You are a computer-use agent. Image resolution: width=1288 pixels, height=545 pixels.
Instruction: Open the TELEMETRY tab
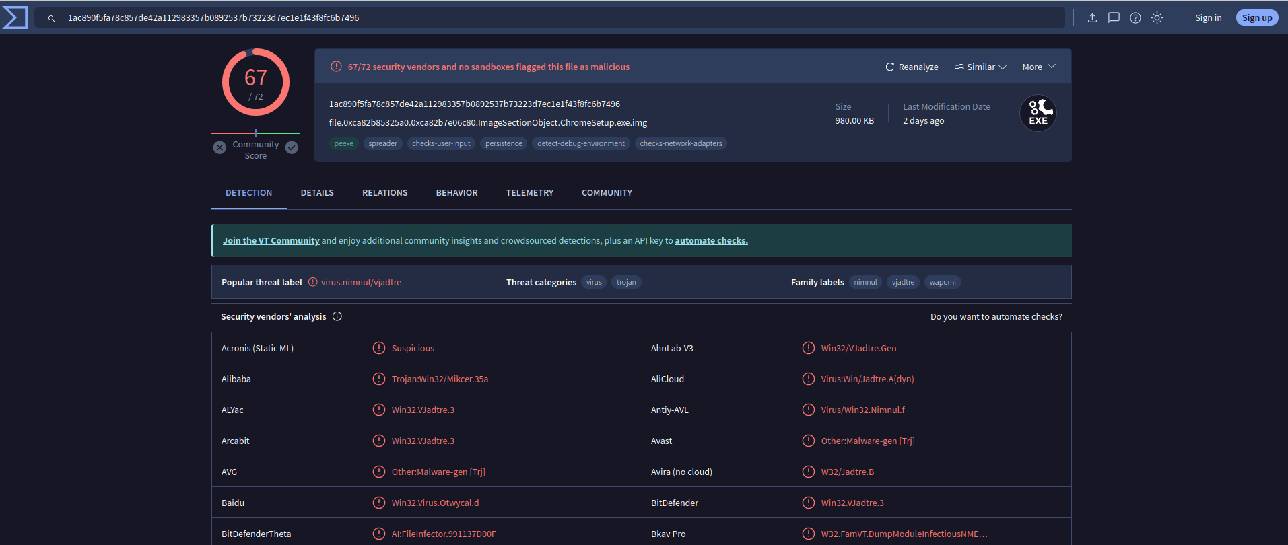click(530, 193)
